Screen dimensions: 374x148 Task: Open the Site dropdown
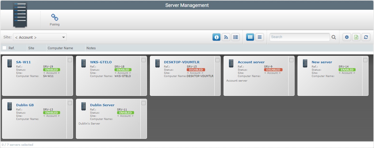click(x=40, y=37)
